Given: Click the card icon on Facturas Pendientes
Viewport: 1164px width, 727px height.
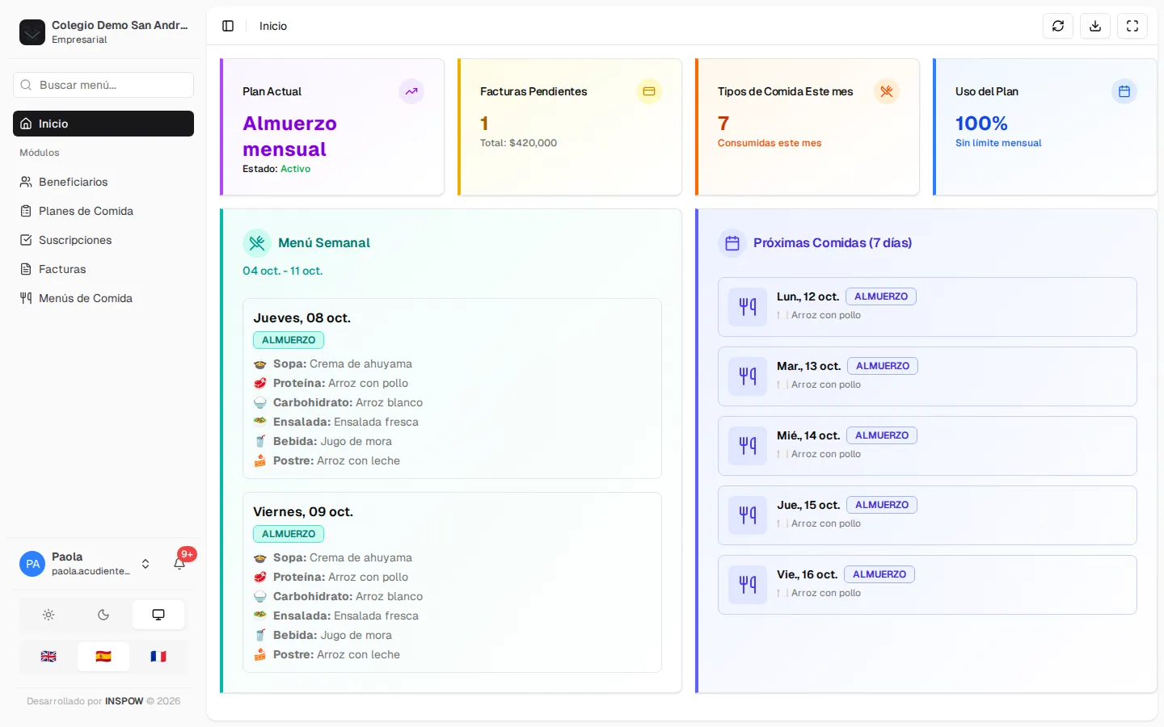Looking at the screenshot, I should [x=649, y=91].
